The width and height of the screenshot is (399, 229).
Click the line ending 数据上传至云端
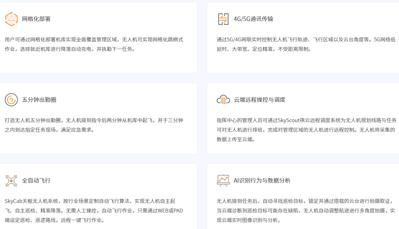pos(236,139)
